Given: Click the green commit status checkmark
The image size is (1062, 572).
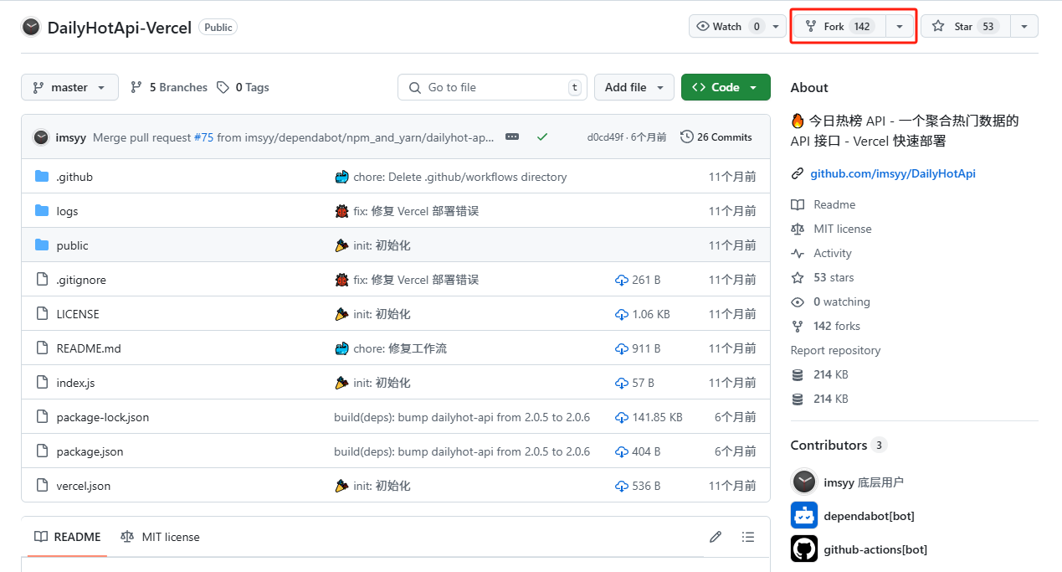Looking at the screenshot, I should click(542, 137).
